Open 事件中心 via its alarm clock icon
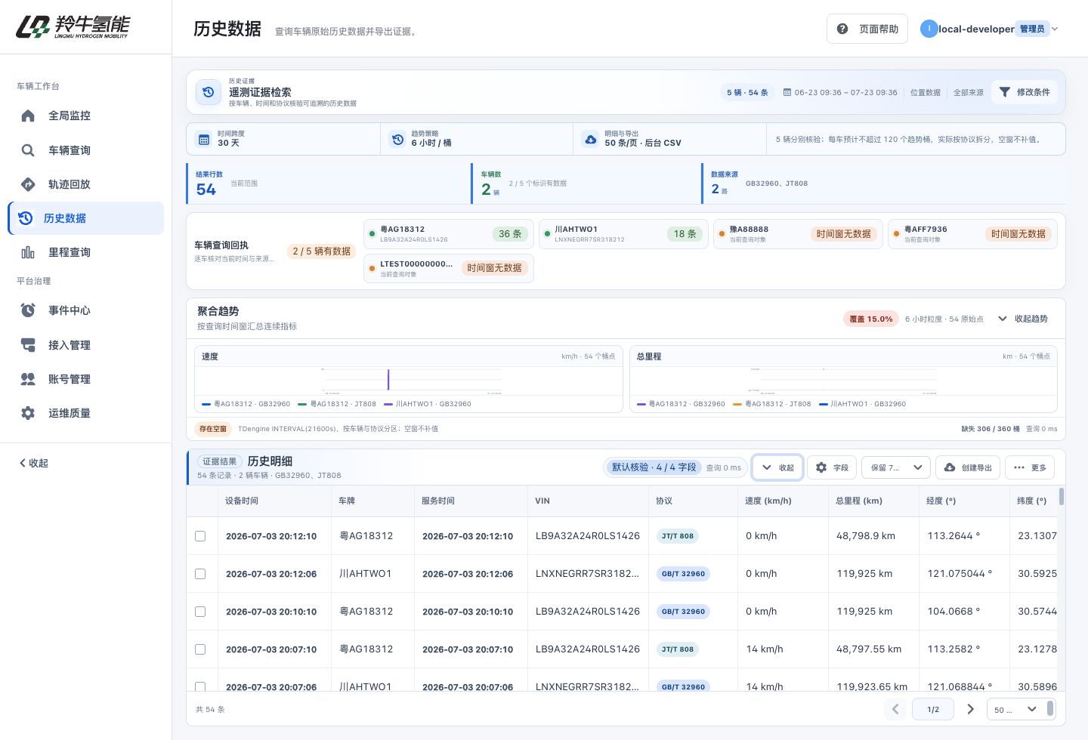This screenshot has height=740, width=1088. [x=28, y=310]
